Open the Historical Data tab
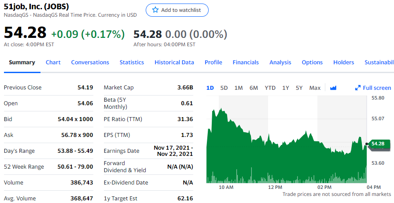394x203 pixels. (x=174, y=62)
